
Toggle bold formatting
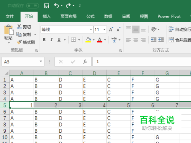click(44, 40)
